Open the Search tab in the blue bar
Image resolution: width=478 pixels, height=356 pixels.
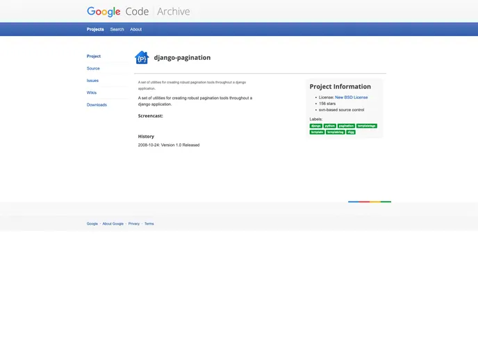pos(117,29)
